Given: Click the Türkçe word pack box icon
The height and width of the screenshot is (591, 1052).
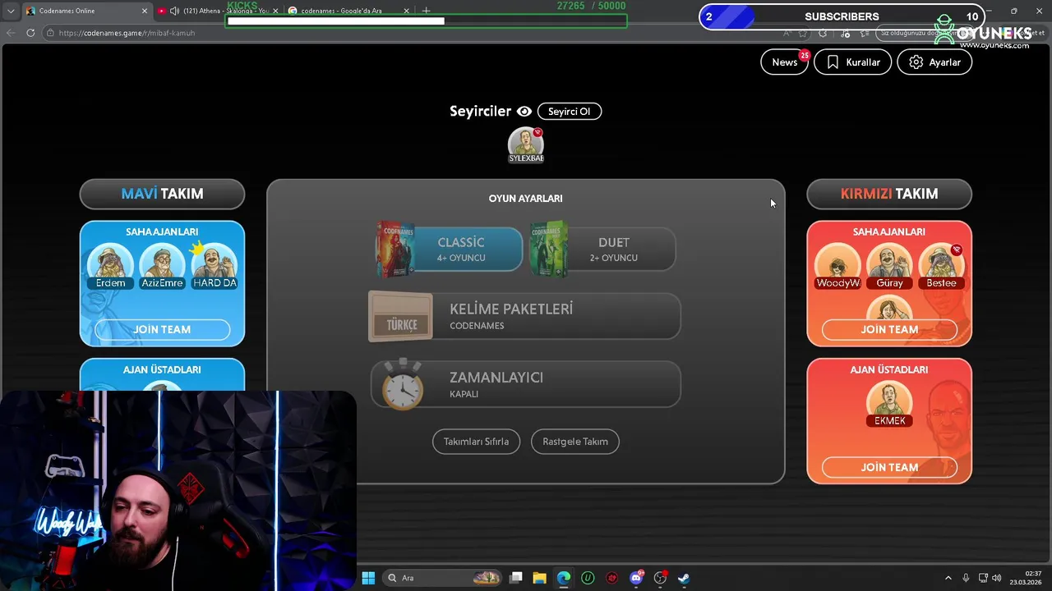Looking at the screenshot, I should pyautogui.click(x=401, y=317).
